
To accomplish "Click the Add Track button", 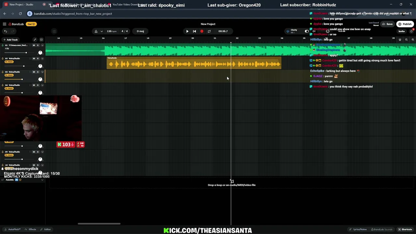I will (x=10, y=40).
